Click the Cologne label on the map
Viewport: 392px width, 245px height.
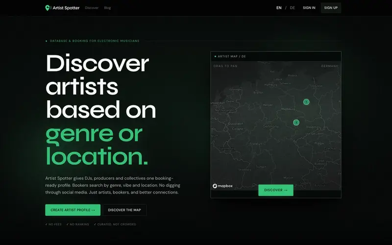point(238,129)
